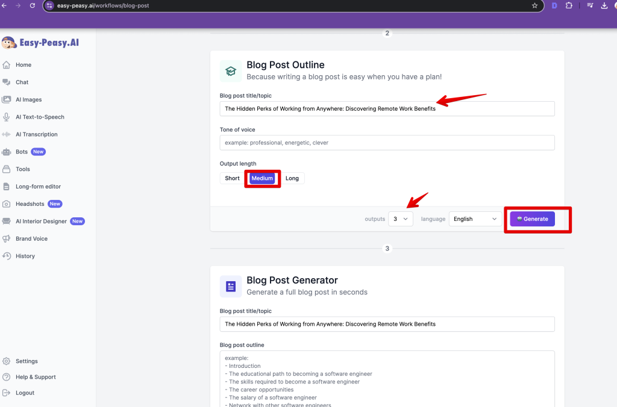Click the AI Text-to-Speech microphone icon
617x407 pixels.
(x=7, y=117)
